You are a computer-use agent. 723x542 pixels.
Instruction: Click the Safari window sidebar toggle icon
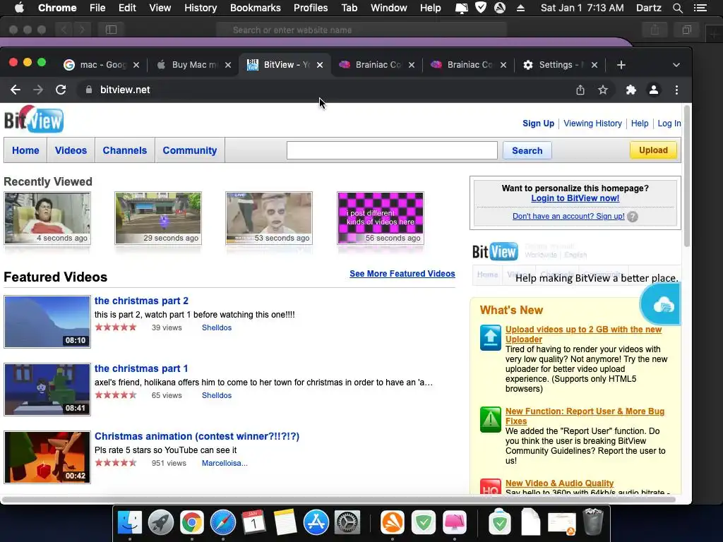click(111, 30)
